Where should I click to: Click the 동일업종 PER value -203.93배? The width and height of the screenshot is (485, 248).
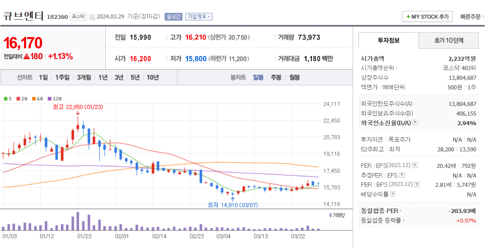click(x=462, y=211)
